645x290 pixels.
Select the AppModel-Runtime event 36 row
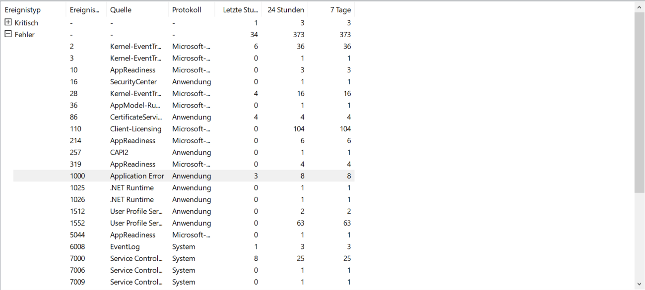(x=136, y=106)
